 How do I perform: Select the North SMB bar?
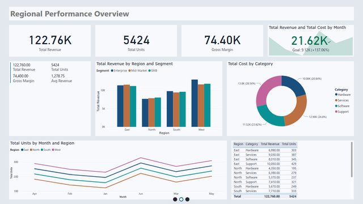point(158,112)
